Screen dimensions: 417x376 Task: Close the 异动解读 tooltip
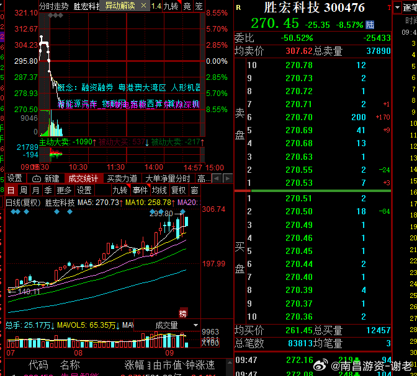tap(143, 6)
